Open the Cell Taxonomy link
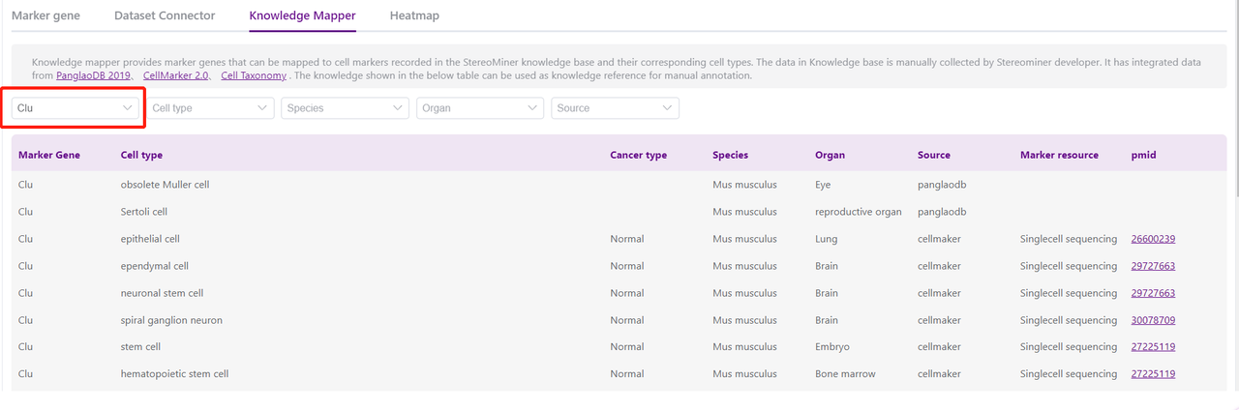1239x410 pixels. [254, 75]
